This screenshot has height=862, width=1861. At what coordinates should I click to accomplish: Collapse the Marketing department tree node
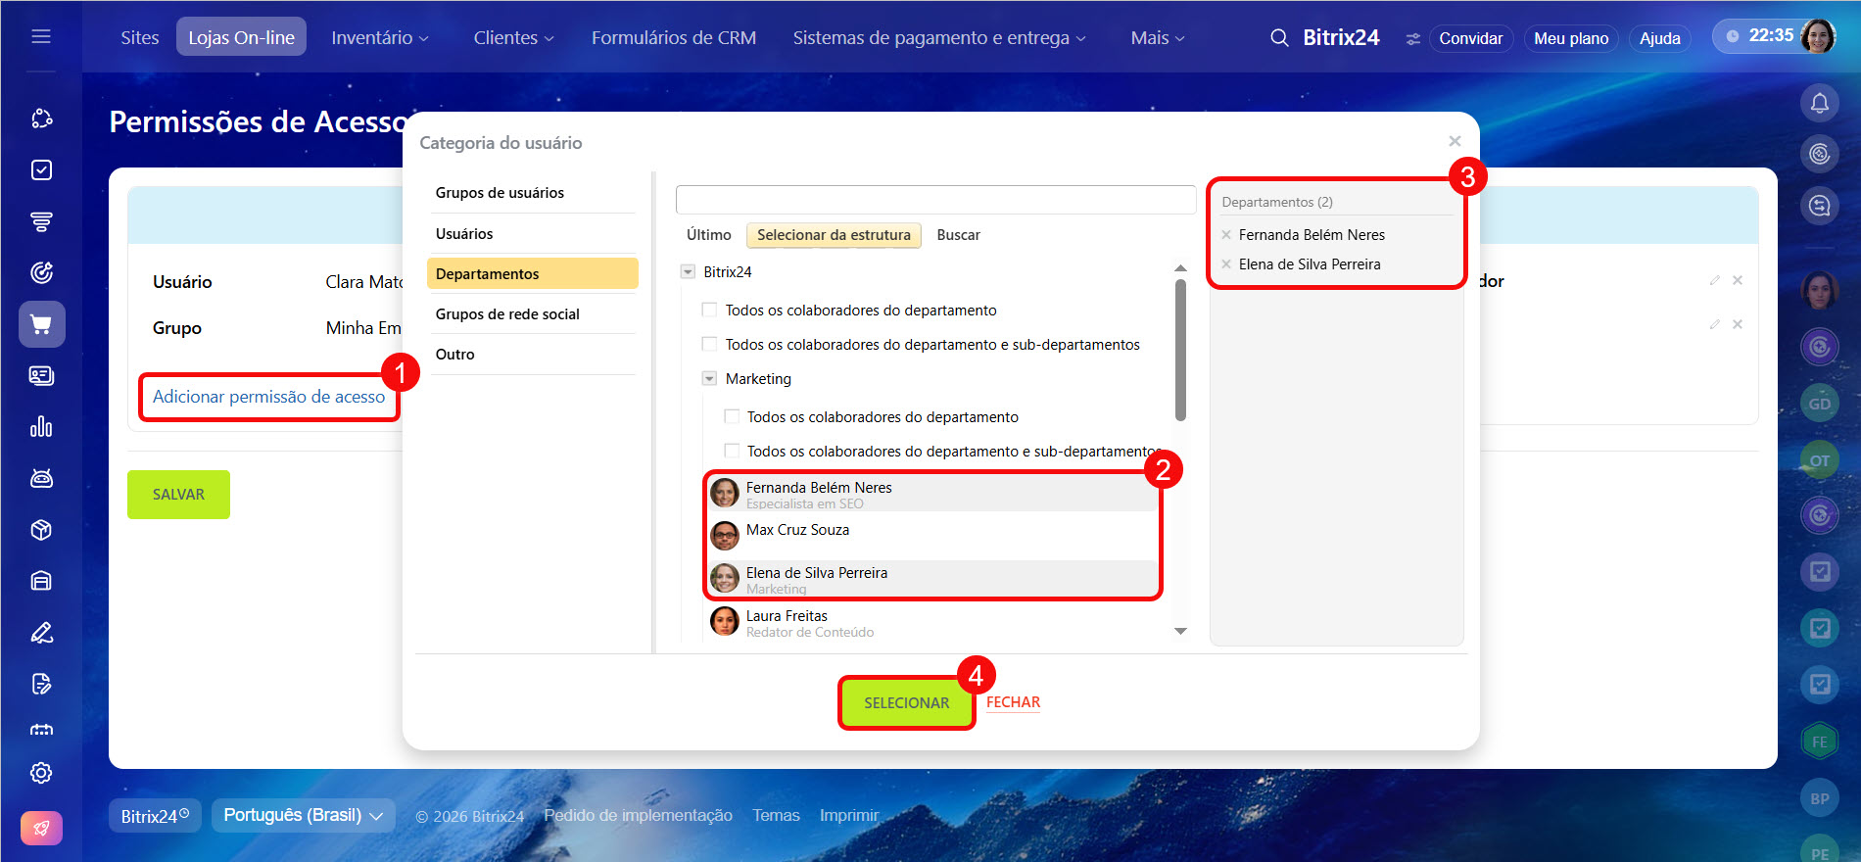pyautogui.click(x=709, y=379)
